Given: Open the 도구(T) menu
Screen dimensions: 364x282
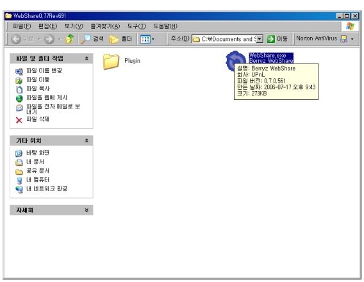Looking at the screenshot, I should click(136, 26).
